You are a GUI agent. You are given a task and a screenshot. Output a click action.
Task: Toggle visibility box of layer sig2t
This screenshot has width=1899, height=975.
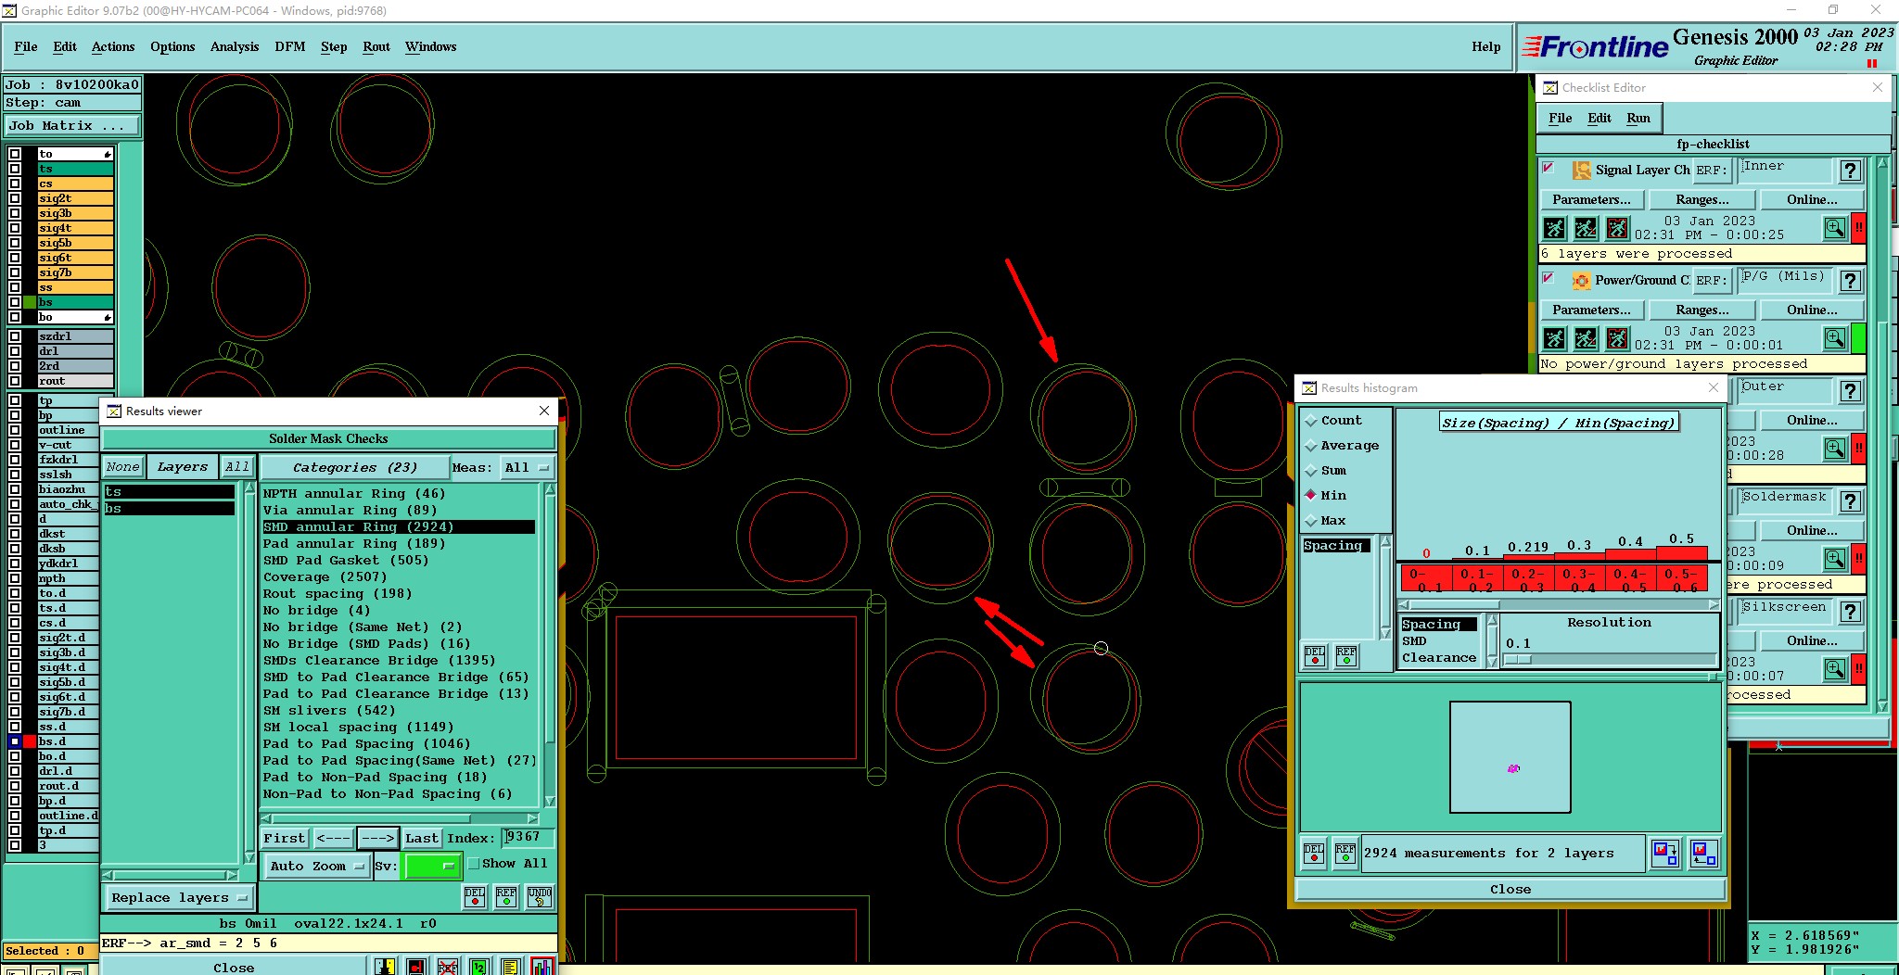point(15,198)
